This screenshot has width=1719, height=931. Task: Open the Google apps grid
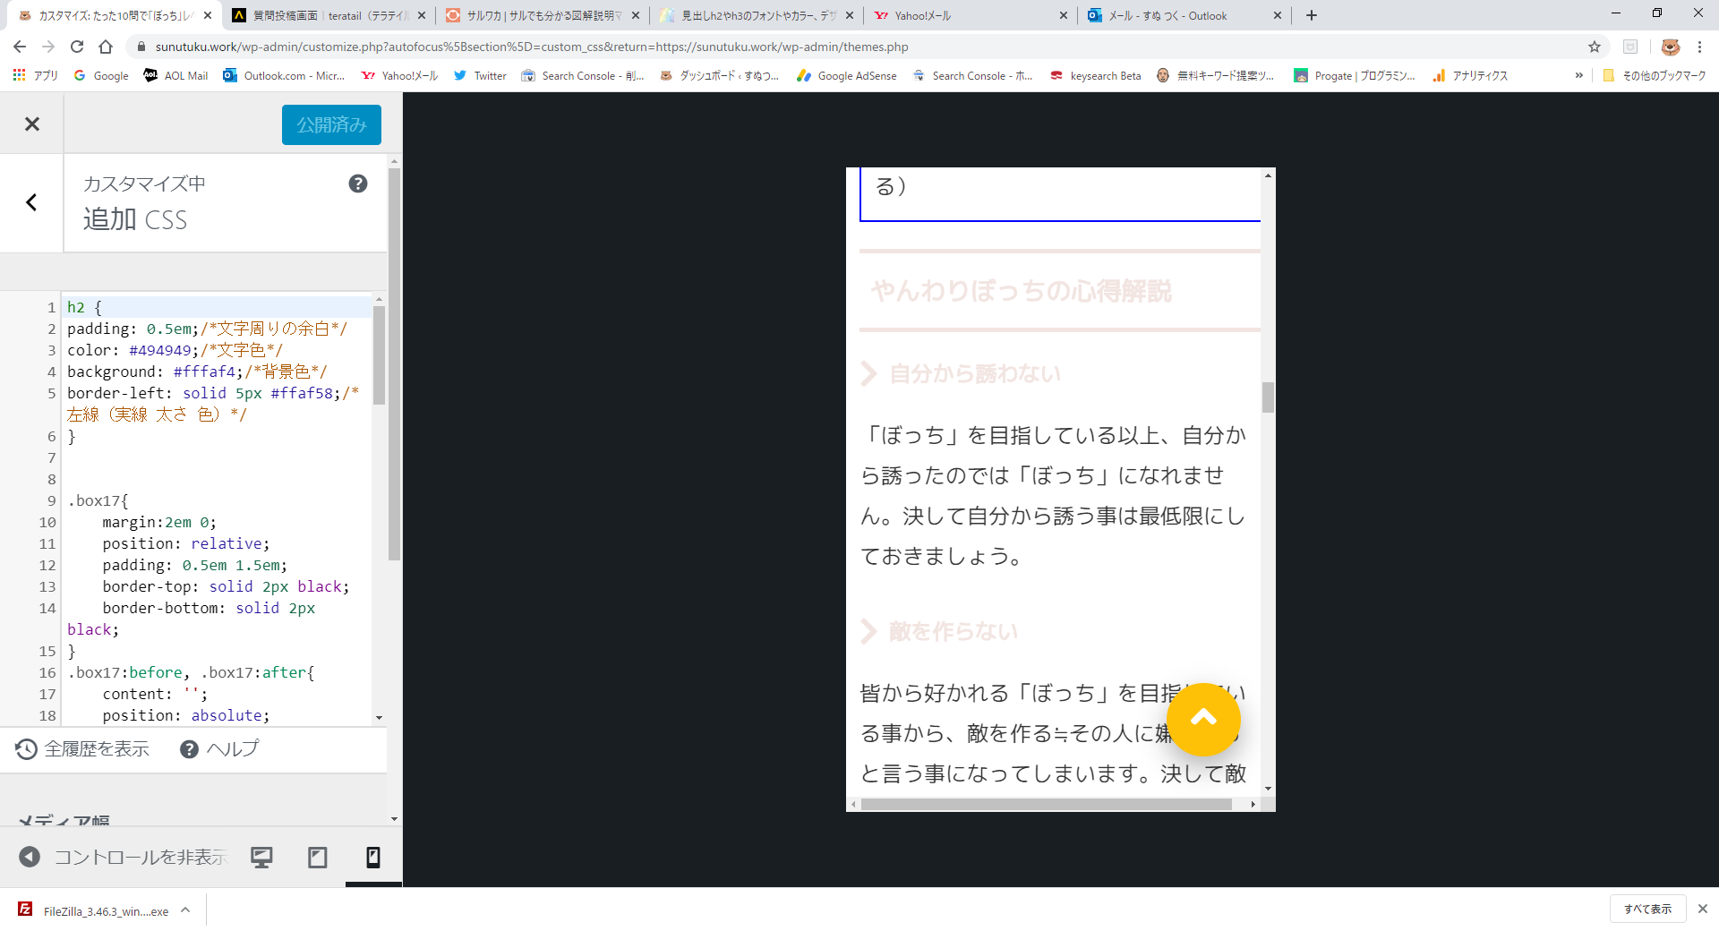[18, 76]
